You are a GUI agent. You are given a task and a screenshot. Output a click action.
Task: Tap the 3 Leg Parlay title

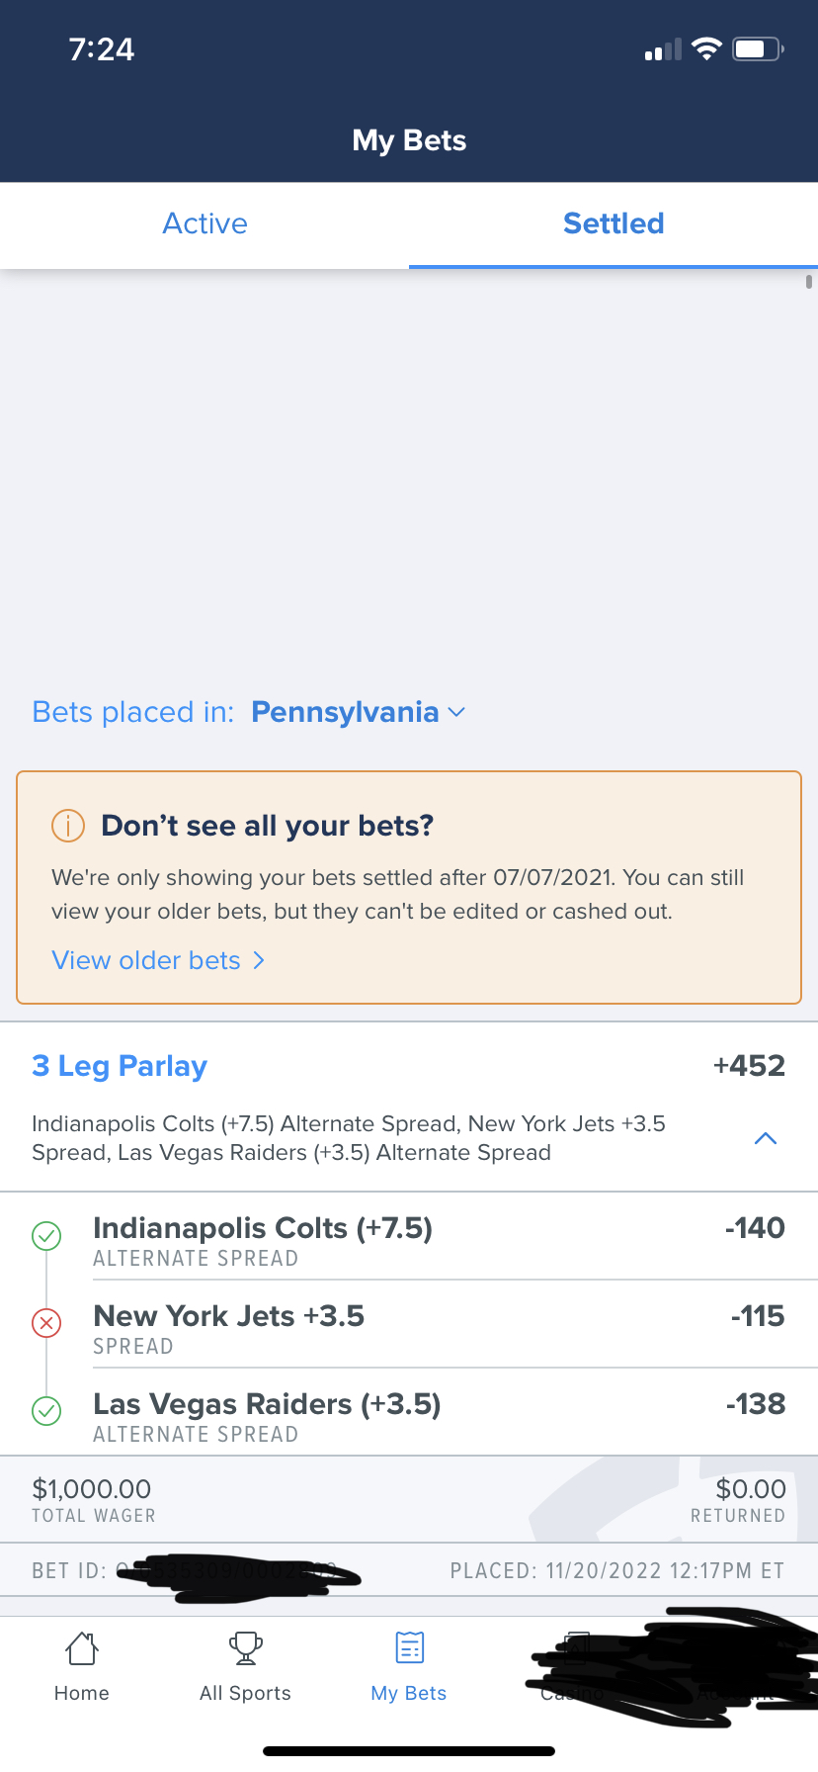click(x=120, y=1066)
